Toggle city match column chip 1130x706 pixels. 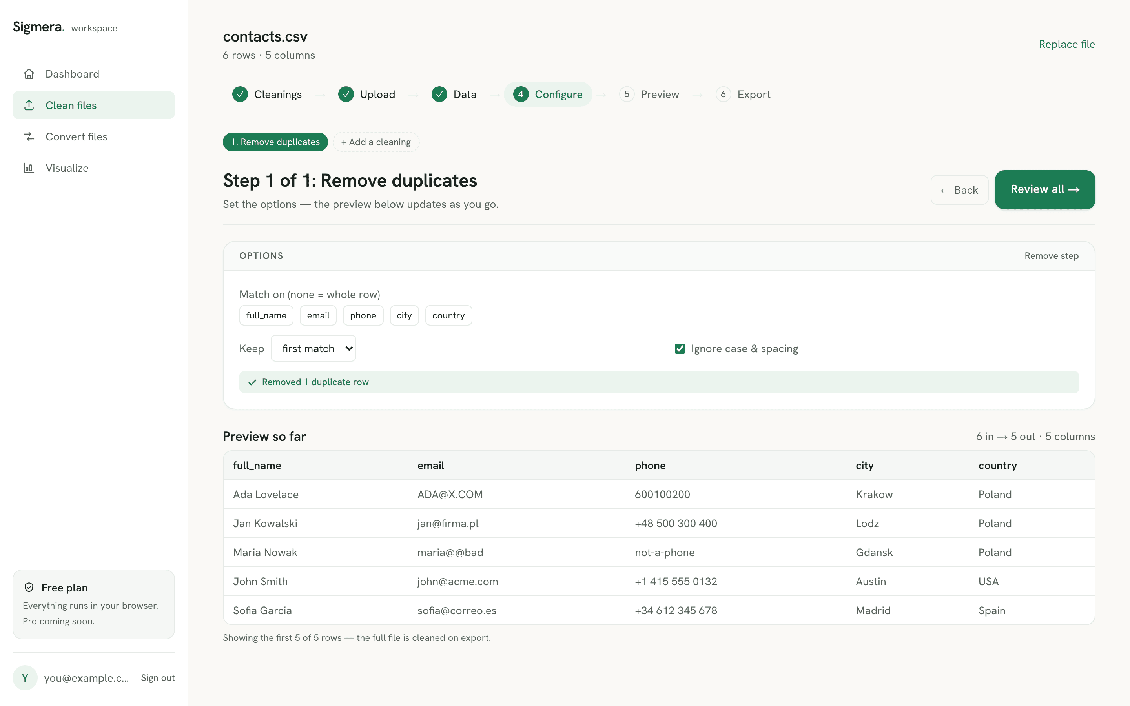[x=404, y=315]
